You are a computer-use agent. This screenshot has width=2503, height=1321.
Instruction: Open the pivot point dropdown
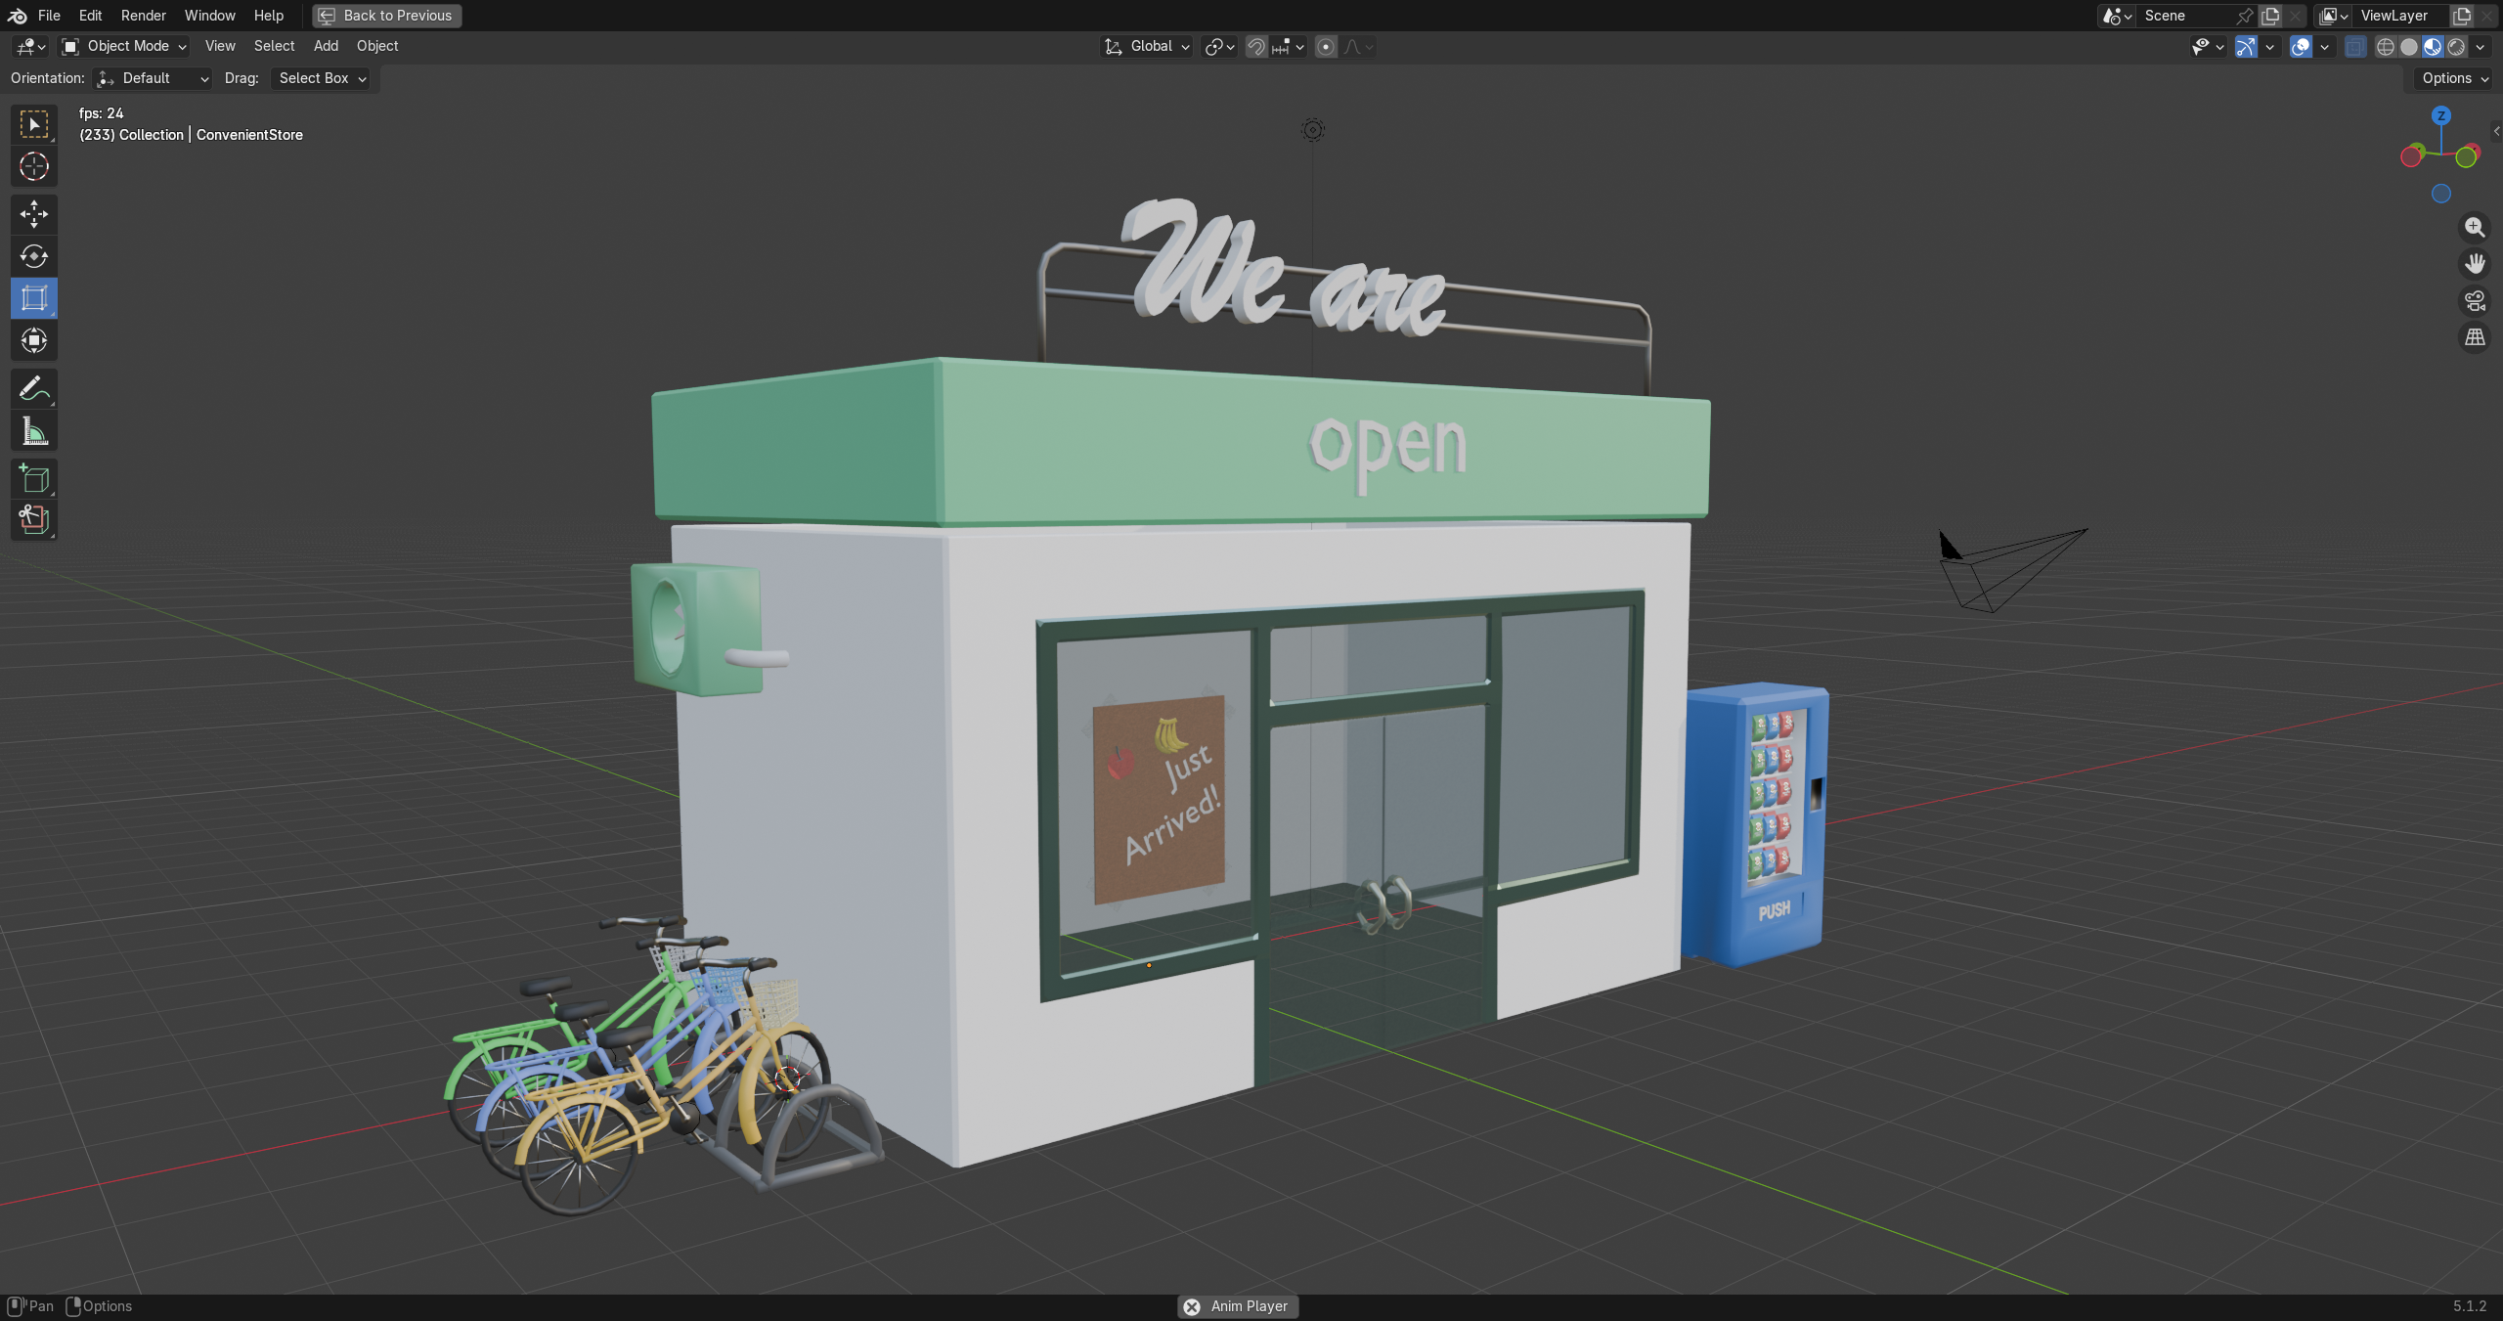(1220, 47)
